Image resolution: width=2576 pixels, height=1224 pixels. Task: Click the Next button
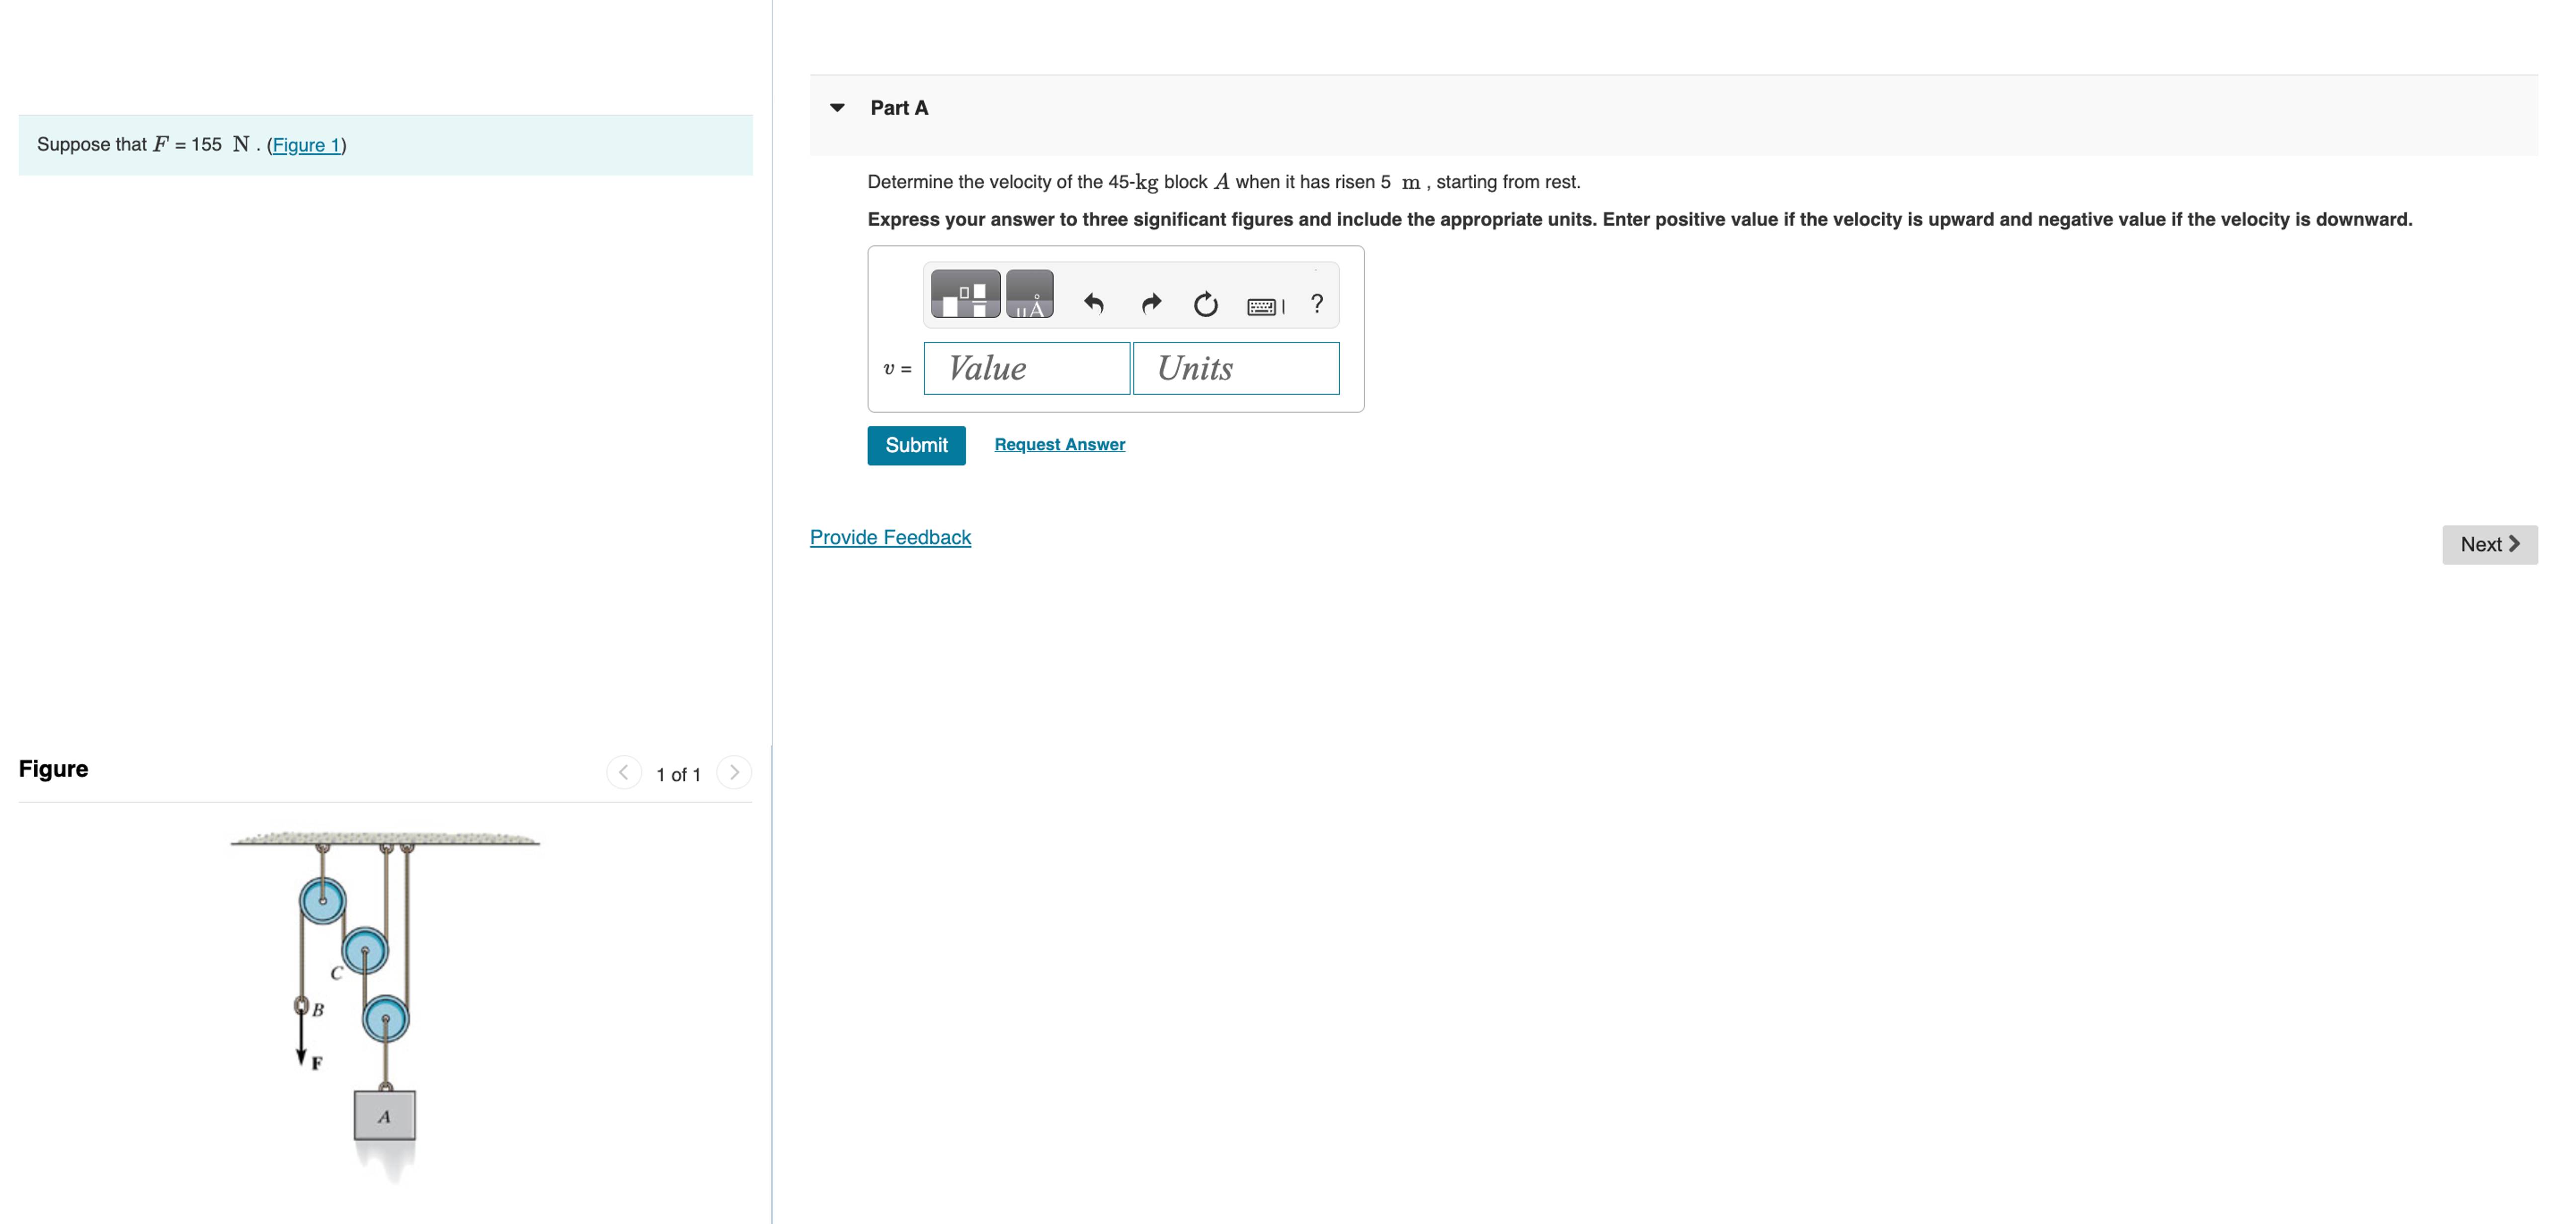click(x=2489, y=545)
